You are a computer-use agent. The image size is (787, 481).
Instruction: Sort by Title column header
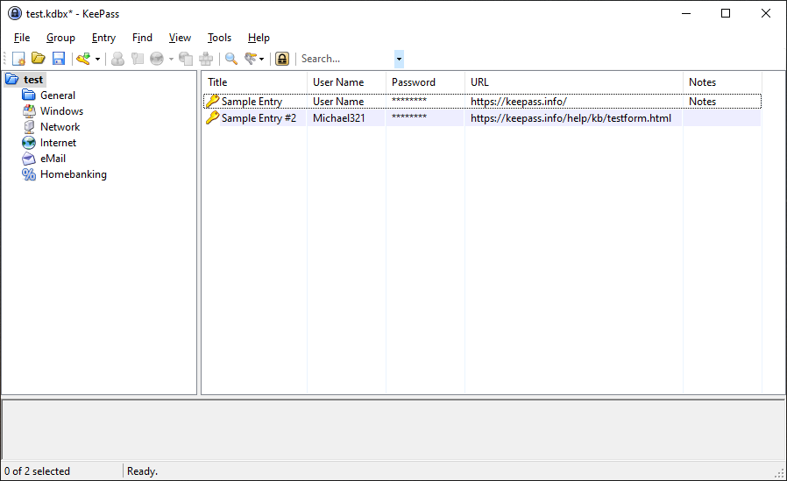[x=254, y=82]
